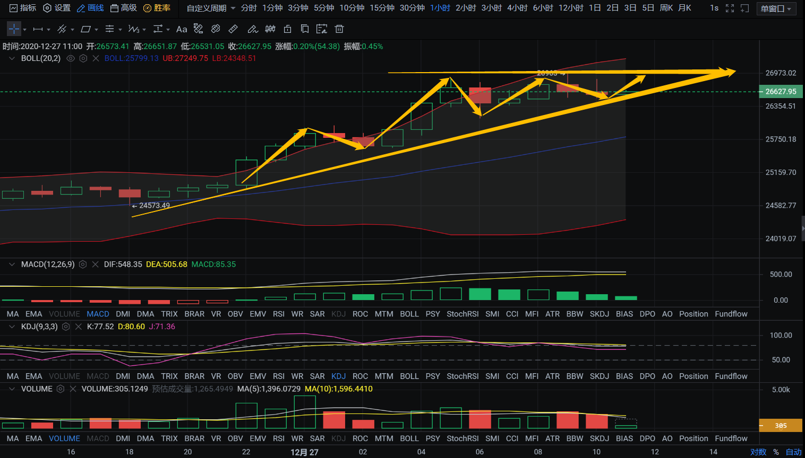Viewport: 805px width, 458px height.
Task: Toggle BOLL indicator visibility eye icon
Action: click(x=71, y=58)
